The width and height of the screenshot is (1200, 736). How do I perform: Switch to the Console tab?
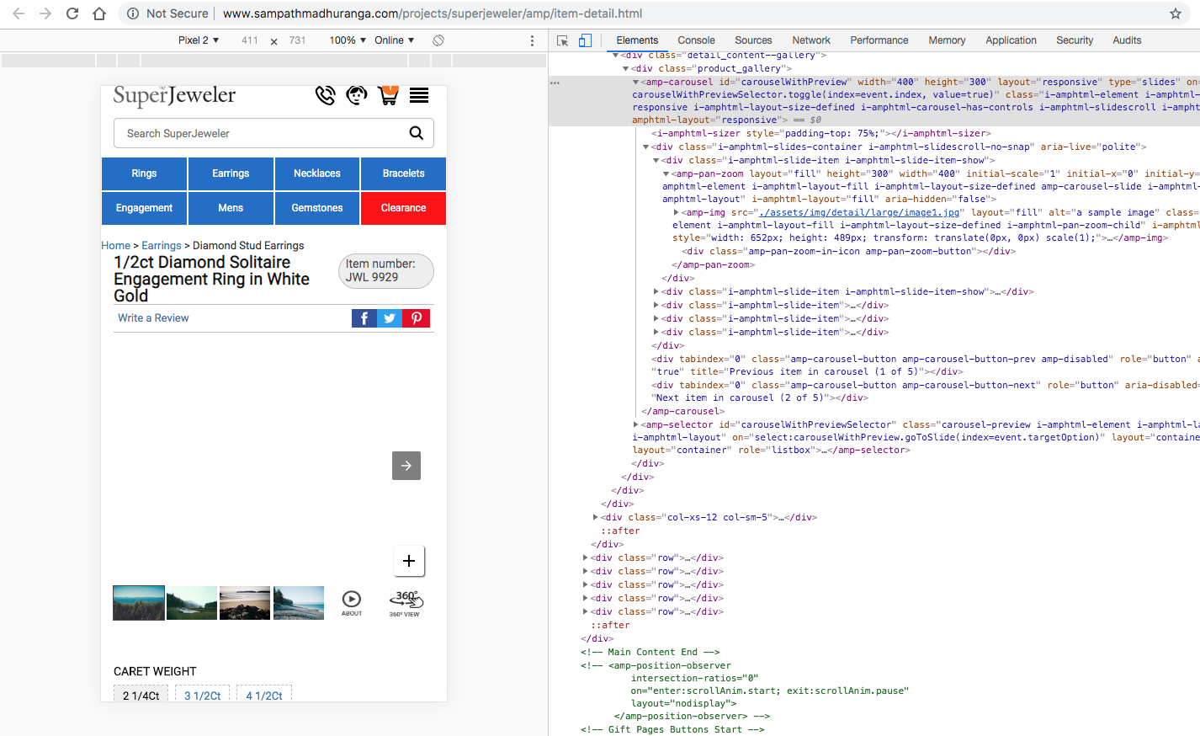(x=696, y=40)
